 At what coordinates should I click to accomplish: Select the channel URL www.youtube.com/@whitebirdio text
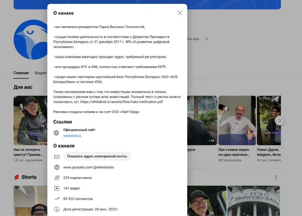coord(88,167)
